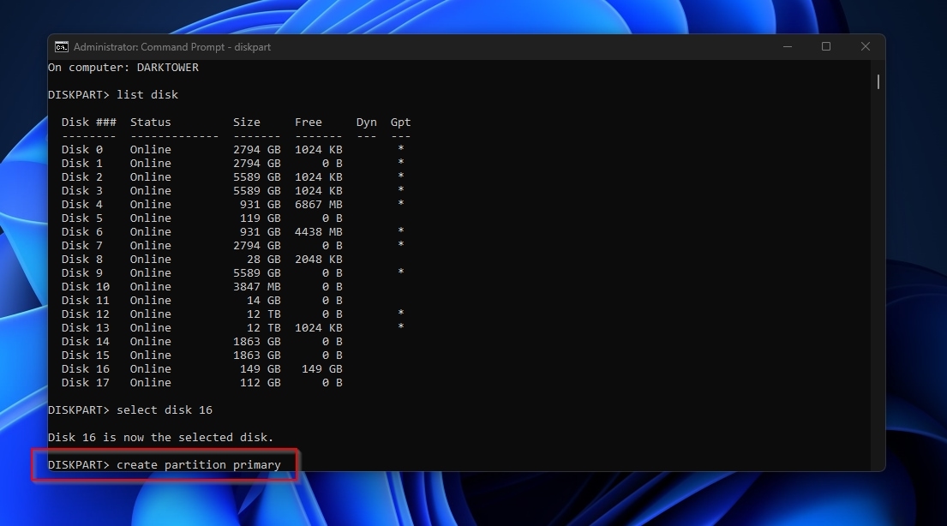Viewport: 947px width, 526px height.
Task: Click 'Disk 16 is now the selected disk.' message
Action: [160, 437]
